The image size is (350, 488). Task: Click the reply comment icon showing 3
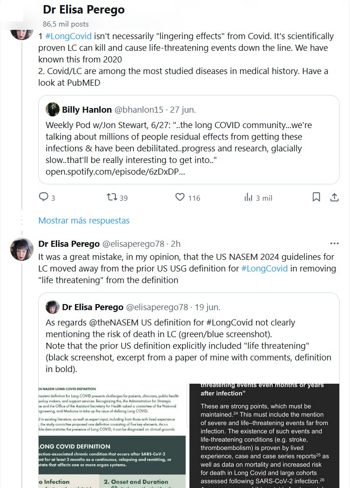(x=44, y=197)
